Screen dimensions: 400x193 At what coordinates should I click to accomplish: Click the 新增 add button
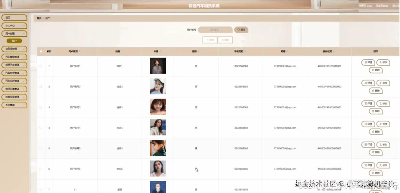pos(210,40)
